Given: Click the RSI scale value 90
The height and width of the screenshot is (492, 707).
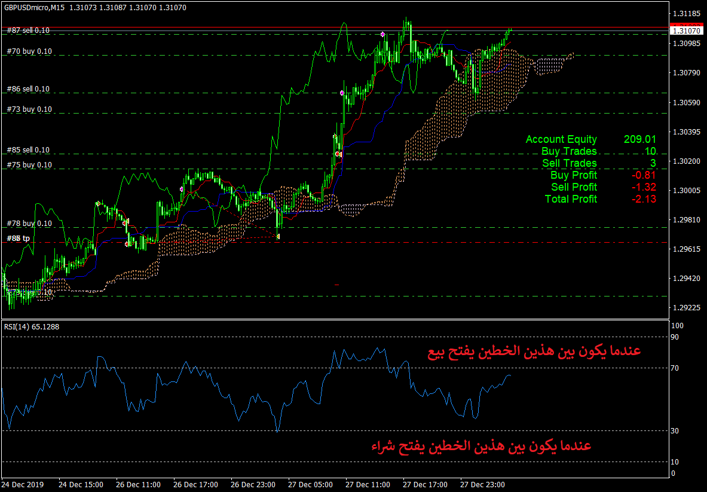Looking at the screenshot, I should (x=675, y=337).
